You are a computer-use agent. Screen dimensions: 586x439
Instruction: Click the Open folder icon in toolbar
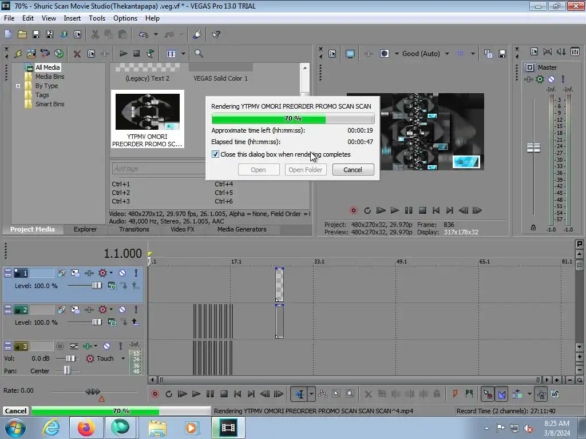[22, 34]
